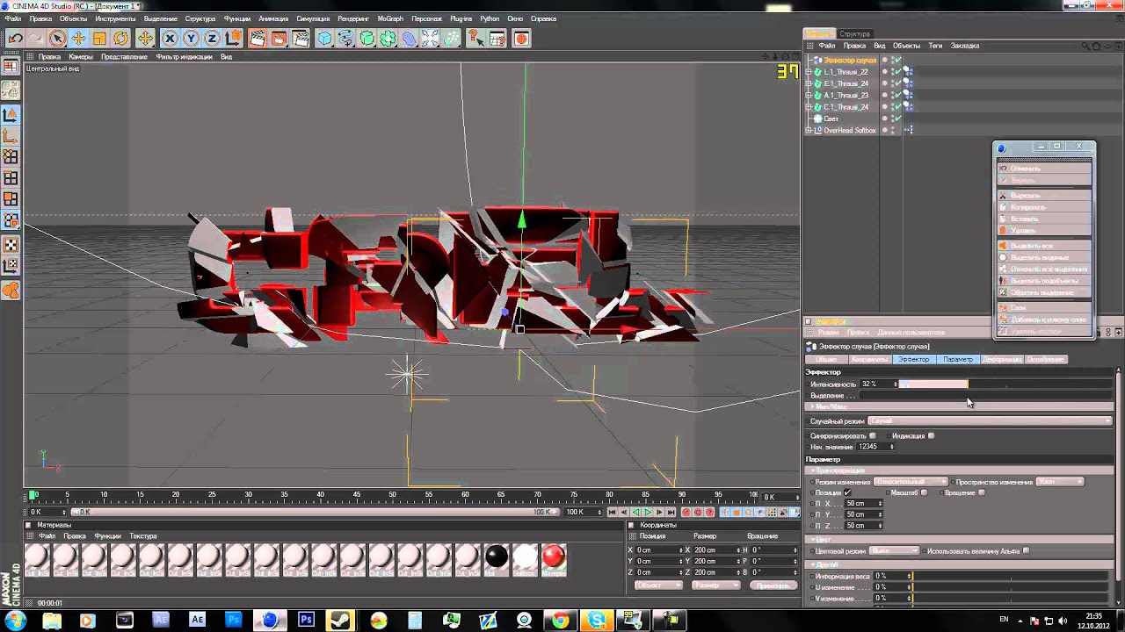Image resolution: width=1125 pixels, height=632 pixels.
Task: Select Эффектор случая in object manager
Action: tap(850, 61)
